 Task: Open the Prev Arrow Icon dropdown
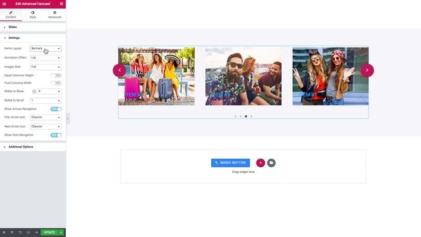click(x=45, y=117)
